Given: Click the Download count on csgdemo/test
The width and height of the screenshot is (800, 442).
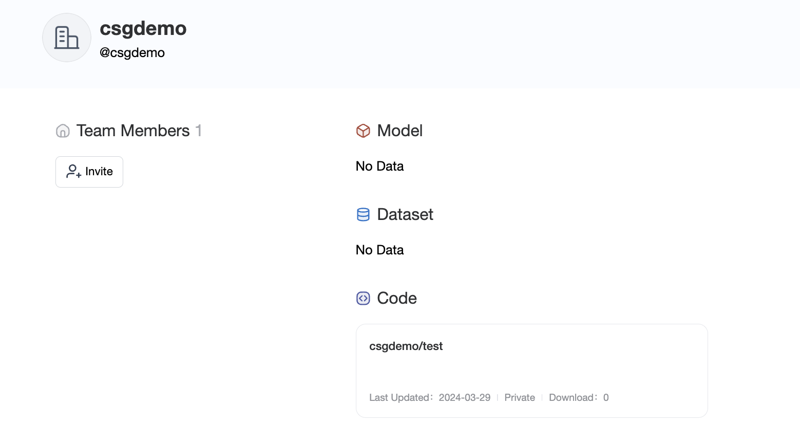Looking at the screenshot, I should pyautogui.click(x=579, y=397).
